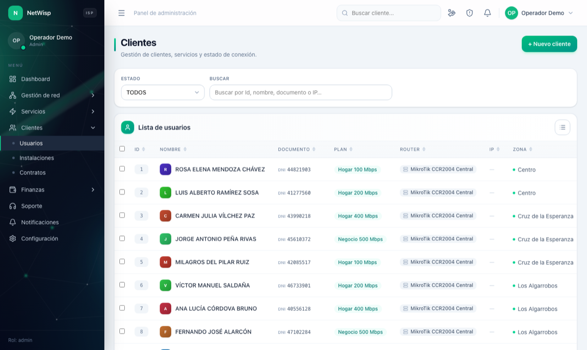
Task: Go to Contratos in the sidebar
Action: coord(52,173)
